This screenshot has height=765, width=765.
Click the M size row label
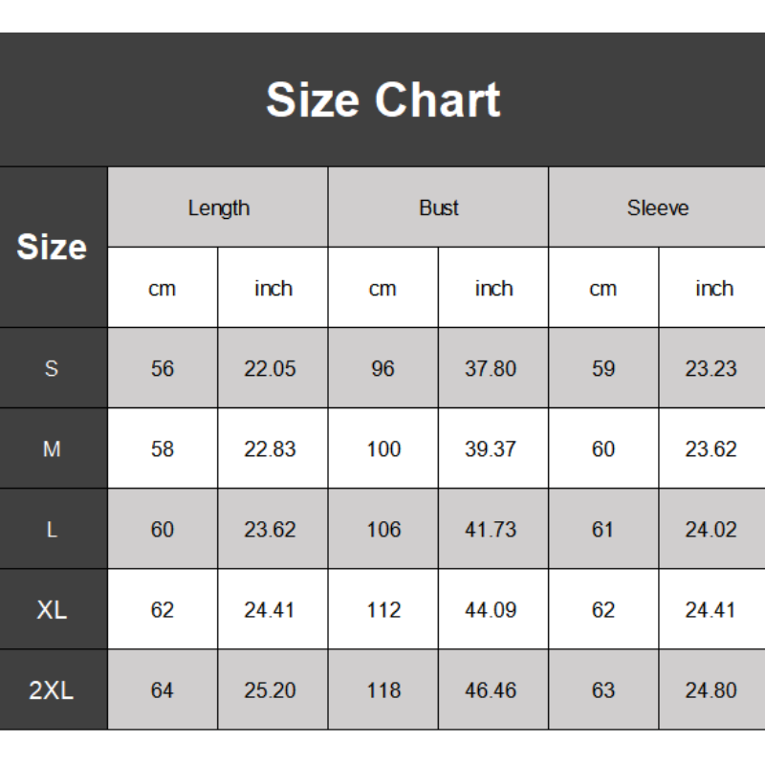[52, 449]
